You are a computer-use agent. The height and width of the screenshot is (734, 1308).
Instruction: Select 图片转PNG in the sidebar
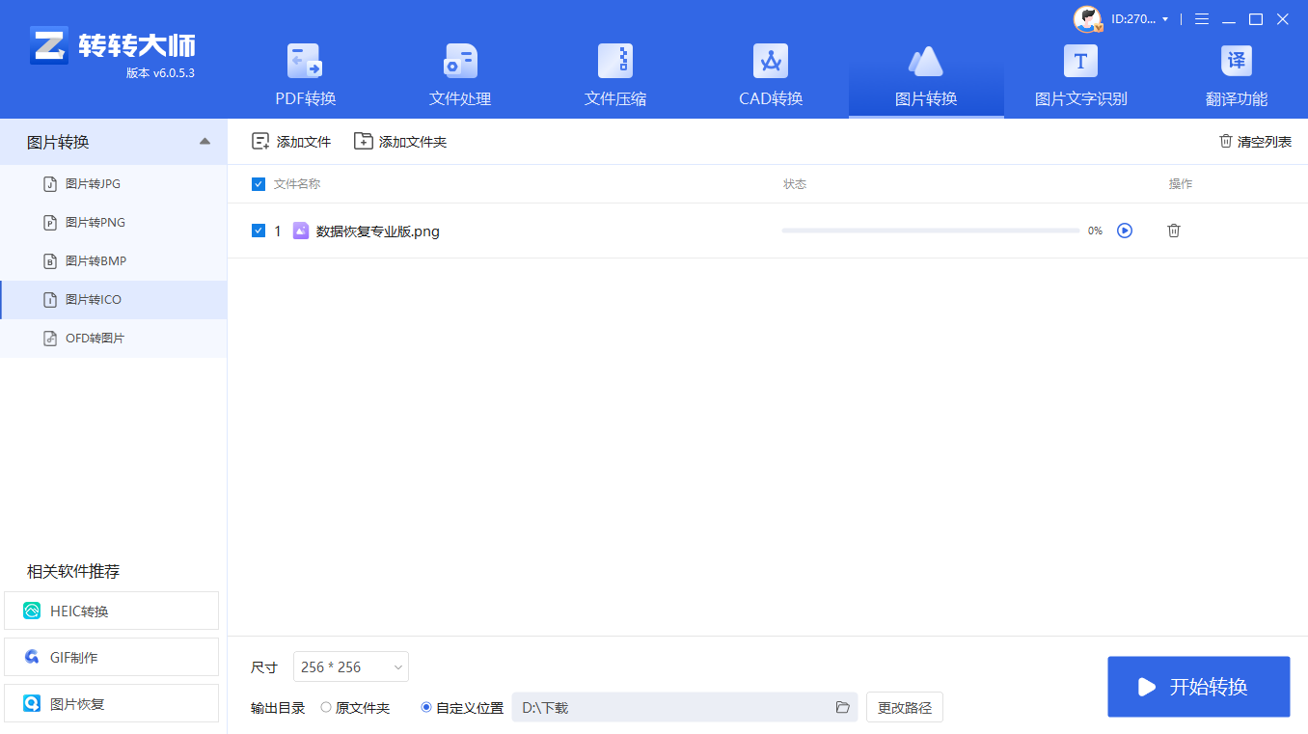tap(114, 223)
